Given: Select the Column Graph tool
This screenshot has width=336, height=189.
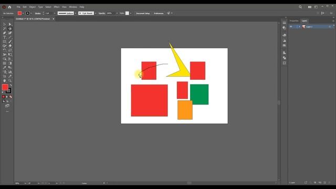Looking at the screenshot, I should click(10, 72).
